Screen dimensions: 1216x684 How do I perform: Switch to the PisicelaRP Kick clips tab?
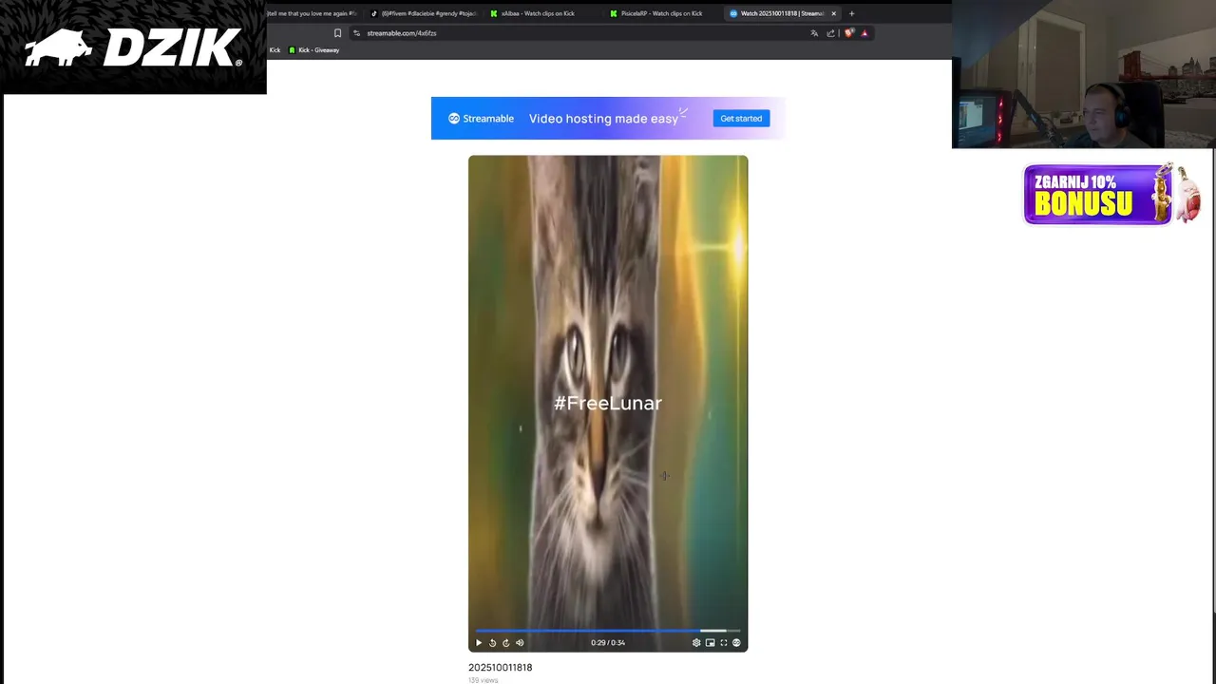pyautogui.click(x=661, y=13)
